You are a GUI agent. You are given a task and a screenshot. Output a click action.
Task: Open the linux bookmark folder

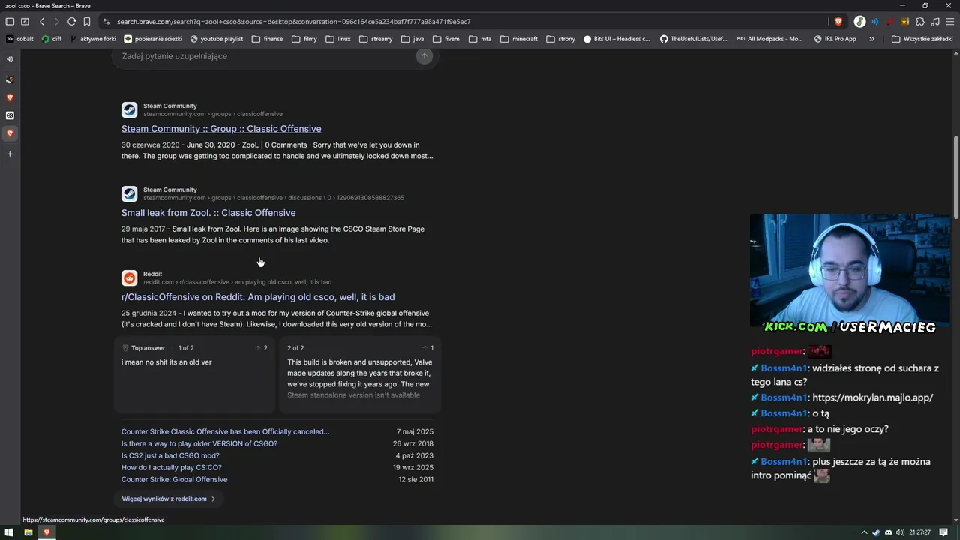(338, 39)
